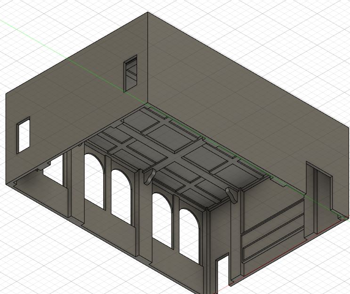Screen dimensions: 350x294
Task: Select the ceiling coffer panel nearest the back corner
Action: tap(140, 121)
